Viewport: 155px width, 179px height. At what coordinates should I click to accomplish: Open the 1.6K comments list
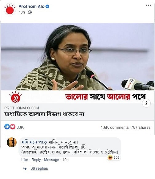click(115, 127)
